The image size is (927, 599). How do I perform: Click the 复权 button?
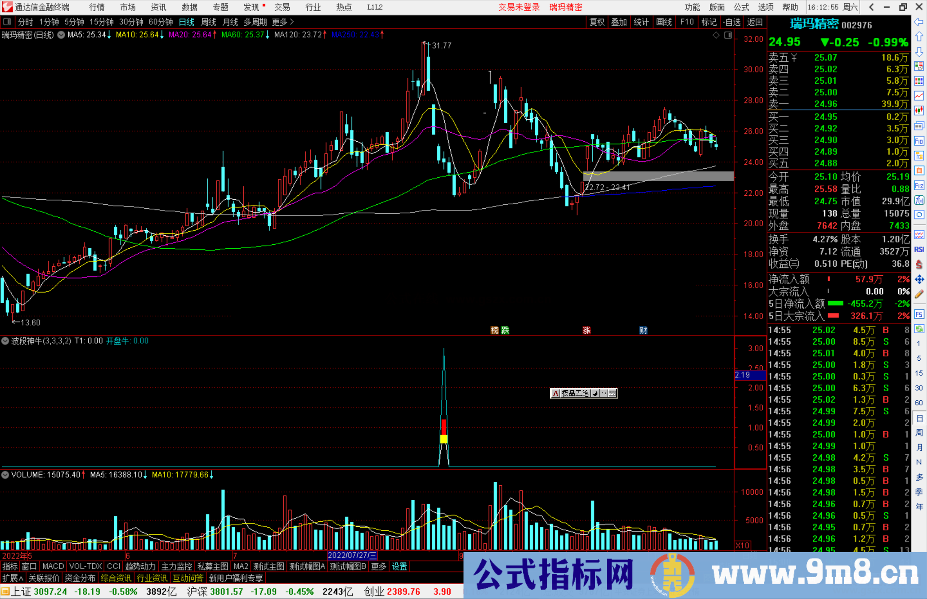tap(597, 22)
